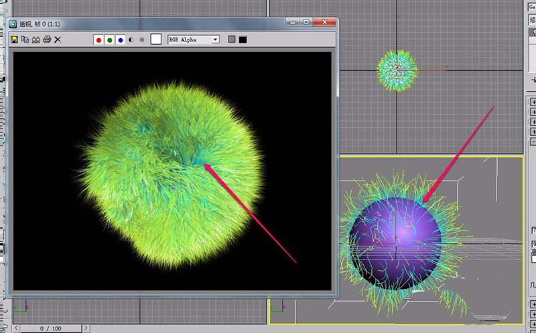
Task: Enable the Alpha channel display button
Action: coord(131,40)
